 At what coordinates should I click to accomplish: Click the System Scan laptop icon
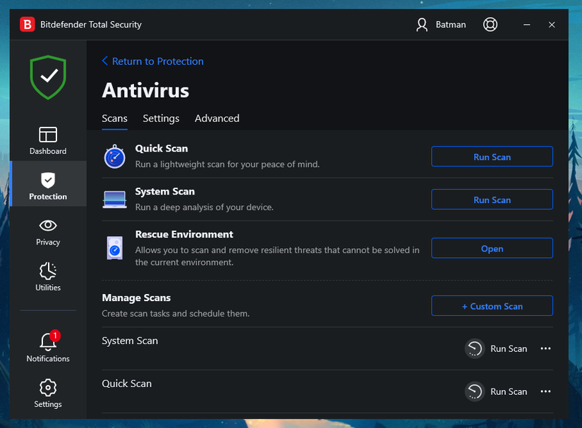coord(115,200)
